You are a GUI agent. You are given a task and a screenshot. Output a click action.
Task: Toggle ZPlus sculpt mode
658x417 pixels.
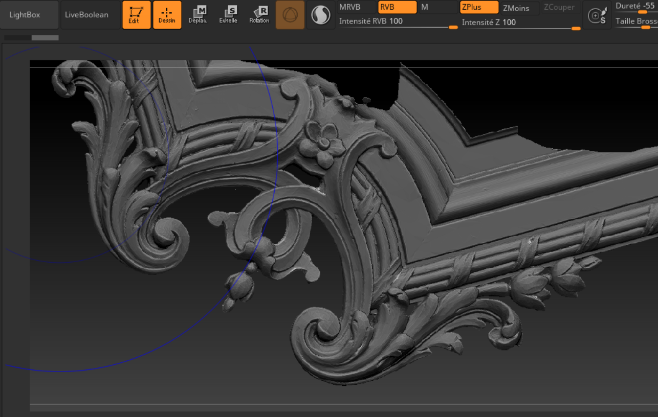coord(479,7)
